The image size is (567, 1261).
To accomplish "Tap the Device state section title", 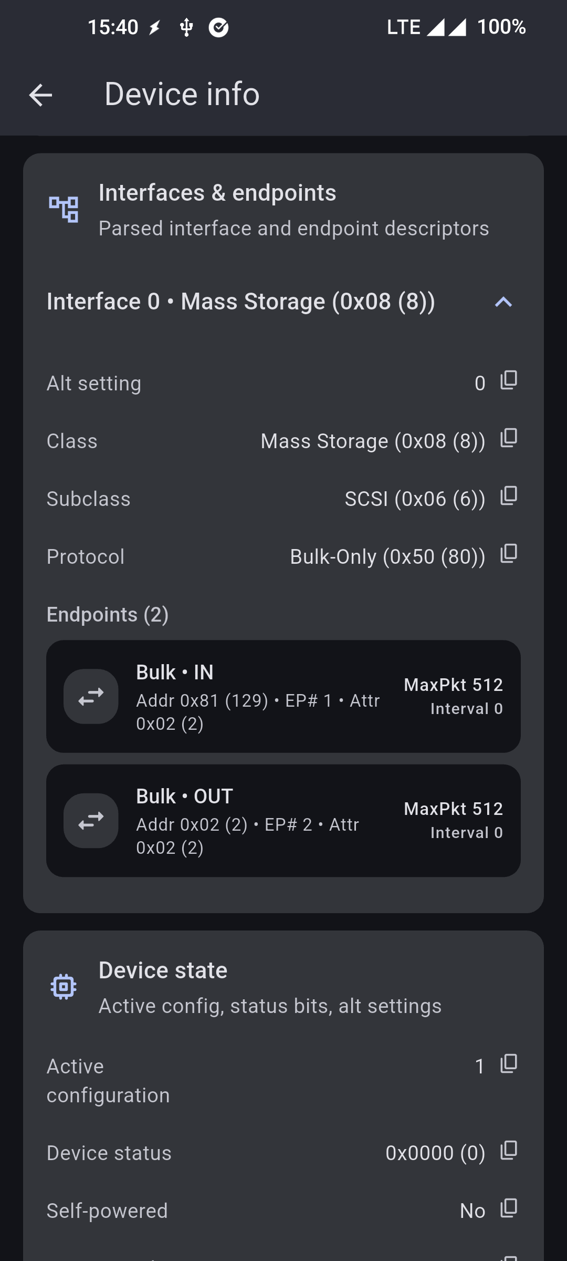I will point(163,970).
